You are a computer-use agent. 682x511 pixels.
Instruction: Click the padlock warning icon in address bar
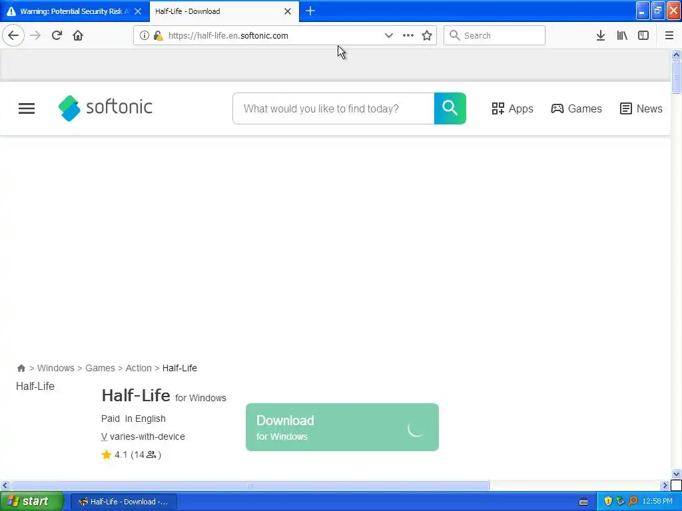click(x=159, y=36)
